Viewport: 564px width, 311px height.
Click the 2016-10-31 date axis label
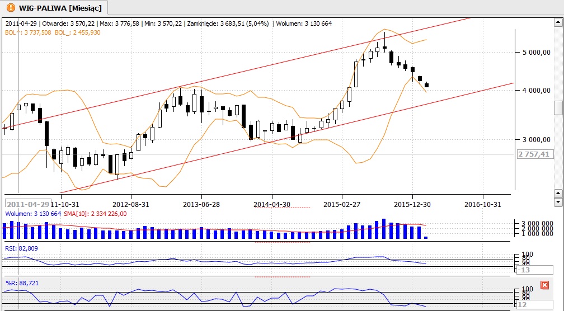click(482, 204)
